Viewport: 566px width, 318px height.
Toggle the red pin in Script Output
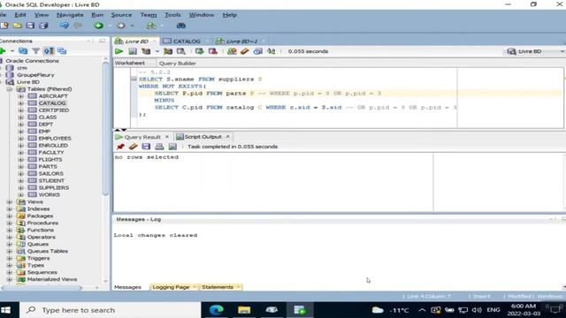pyautogui.click(x=120, y=147)
